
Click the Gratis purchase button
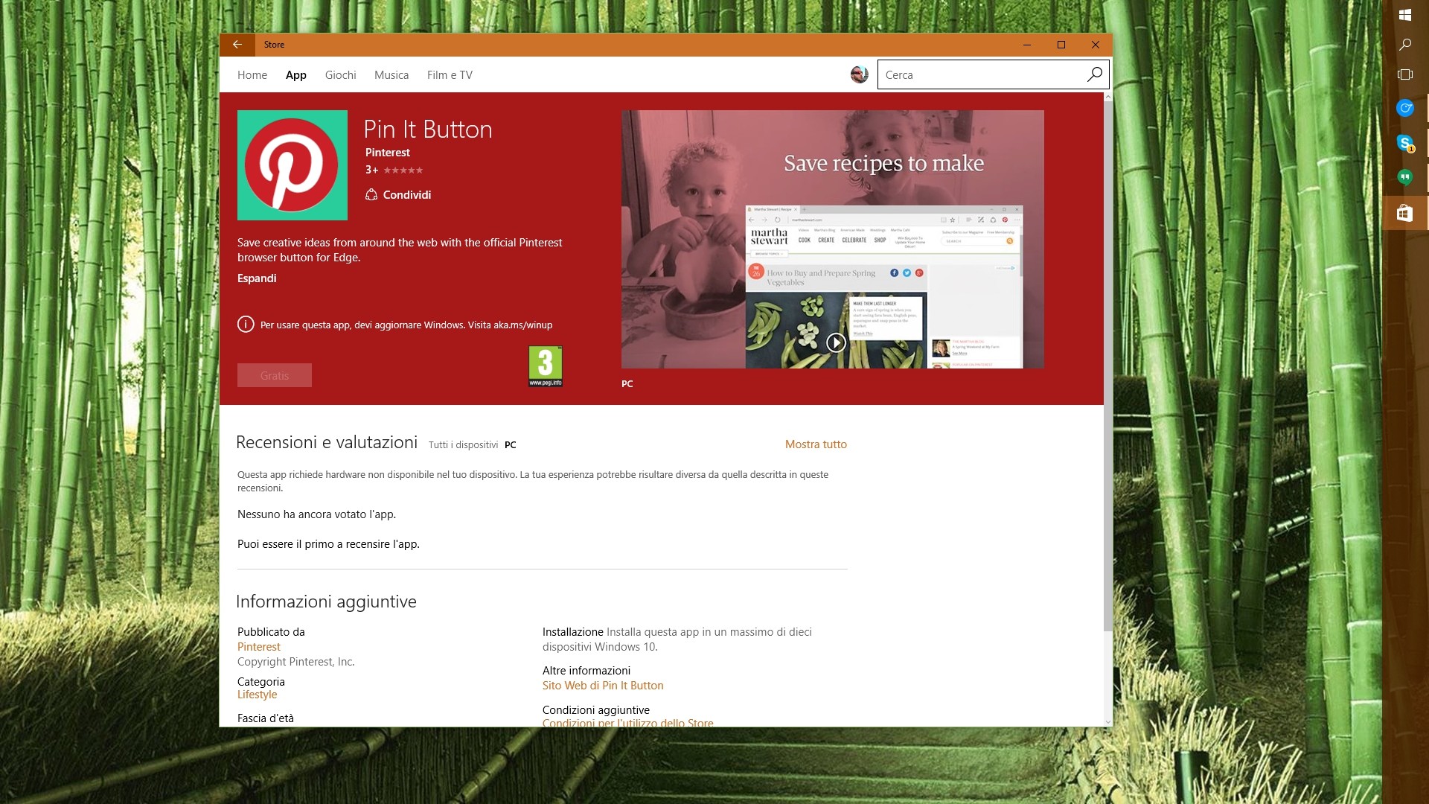click(274, 375)
